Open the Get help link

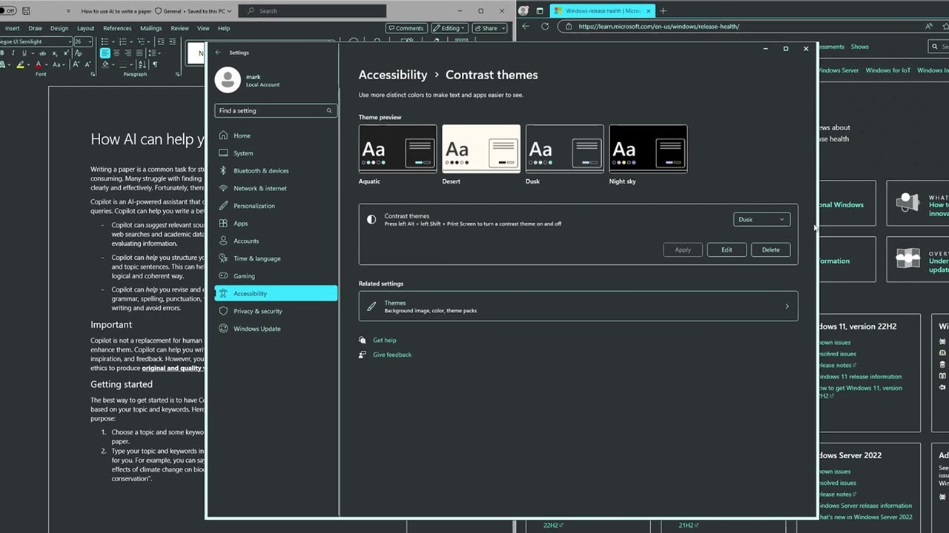pos(385,340)
